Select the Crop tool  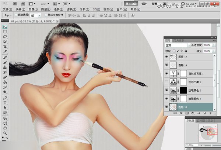(5, 47)
